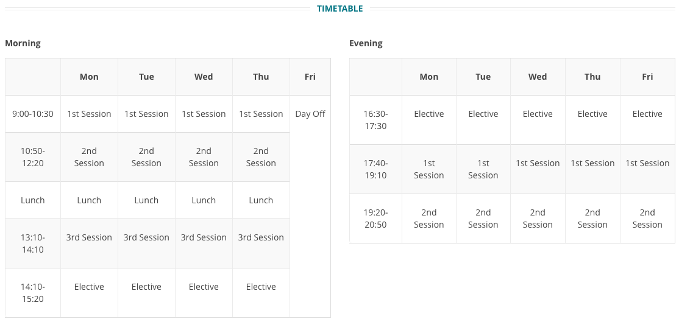This screenshot has height=322, width=679.
Task: Click the 10:50-12:20 time slot
Action: tap(33, 157)
